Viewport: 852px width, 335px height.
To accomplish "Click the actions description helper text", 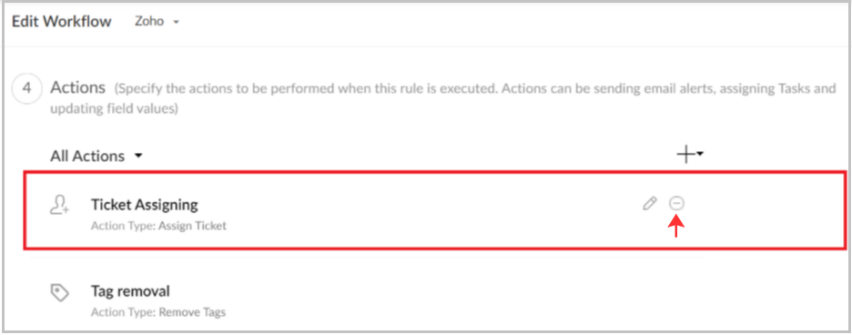I will tap(443, 98).
